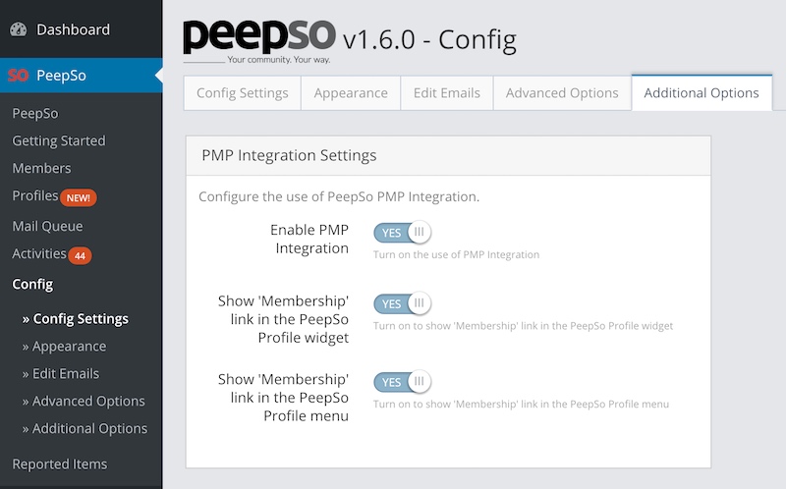Viewport: 786px width, 489px height.
Task: Click 'Enable PMP Integration' label
Action: point(309,239)
